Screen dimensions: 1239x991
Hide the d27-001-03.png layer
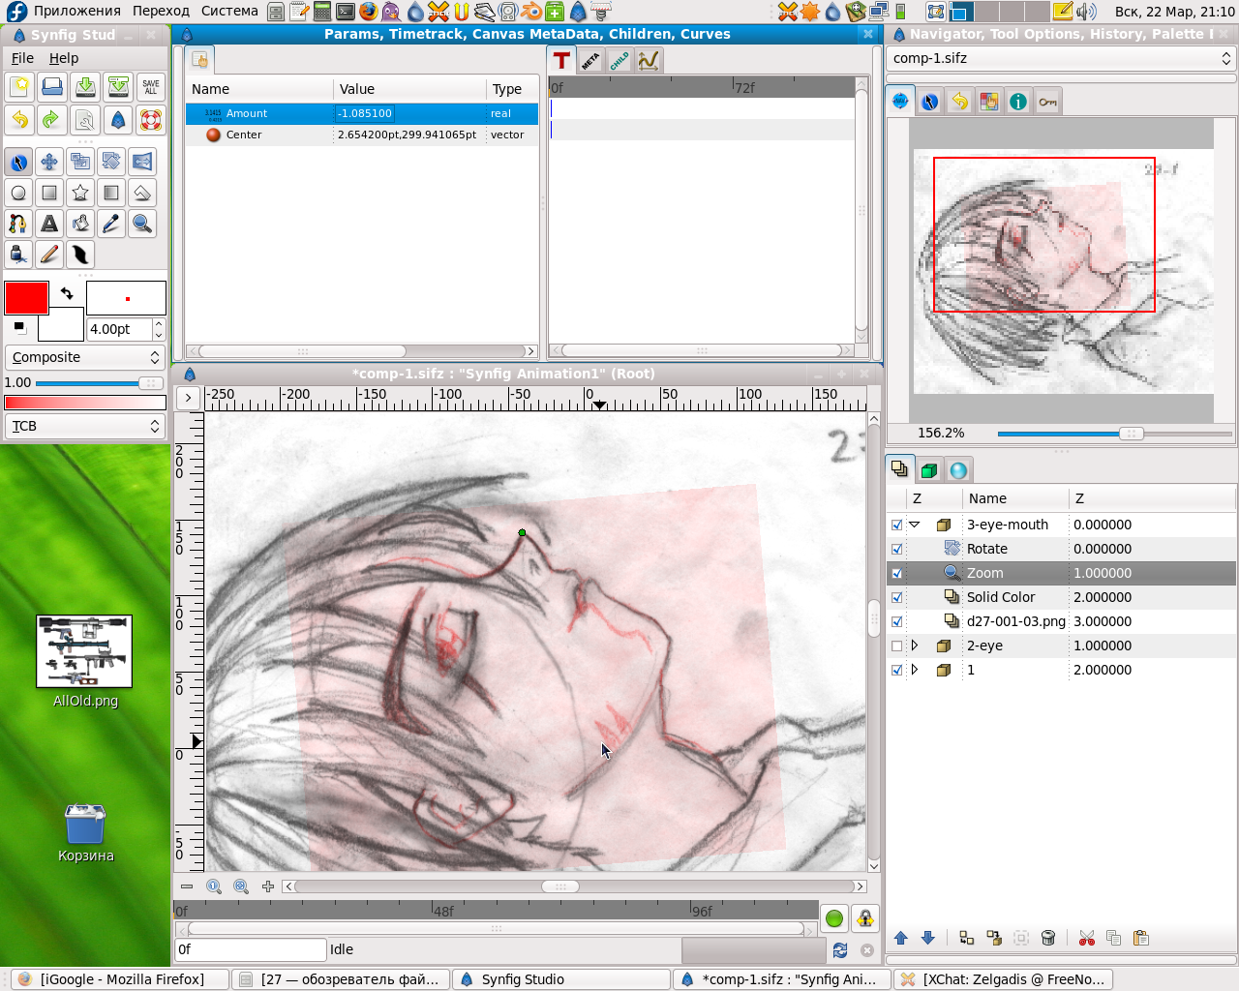click(897, 621)
